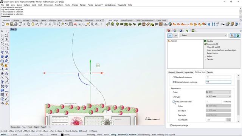Select the Pan hand tool

coord(41,24)
